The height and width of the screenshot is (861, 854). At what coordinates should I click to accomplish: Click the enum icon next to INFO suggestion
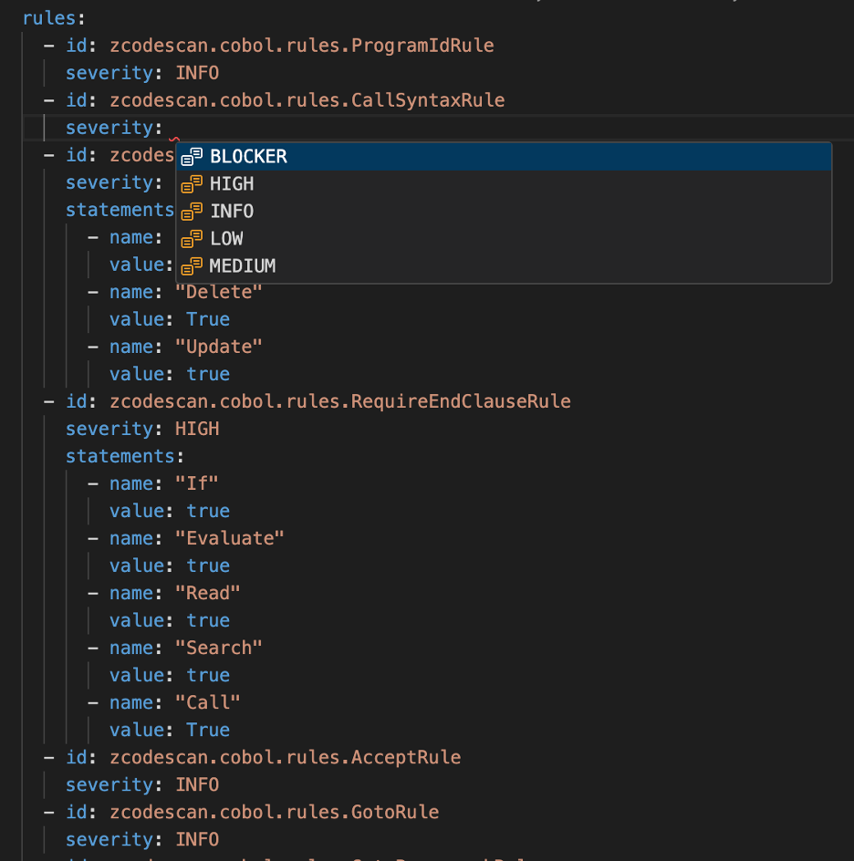pyautogui.click(x=192, y=212)
